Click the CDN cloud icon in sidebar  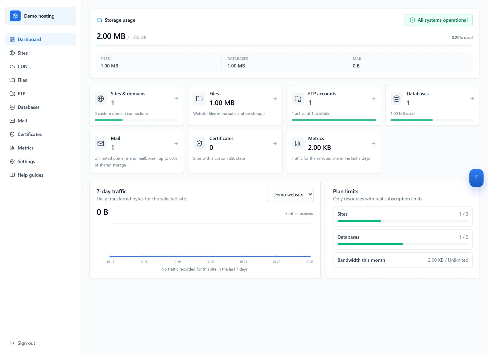click(x=12, y=67)
